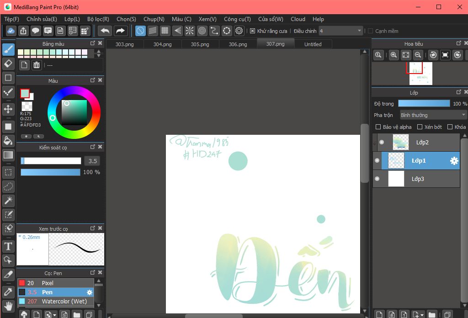Enable the Bảo vệ alpha checkbox

(378, 127)
